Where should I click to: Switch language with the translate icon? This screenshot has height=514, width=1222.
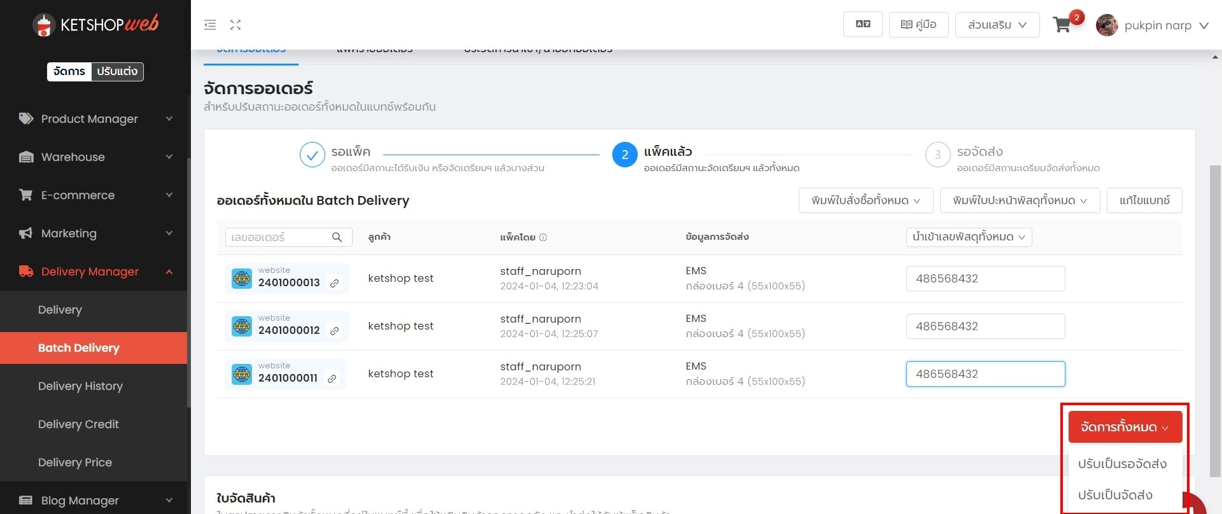(x=863, y=24)
